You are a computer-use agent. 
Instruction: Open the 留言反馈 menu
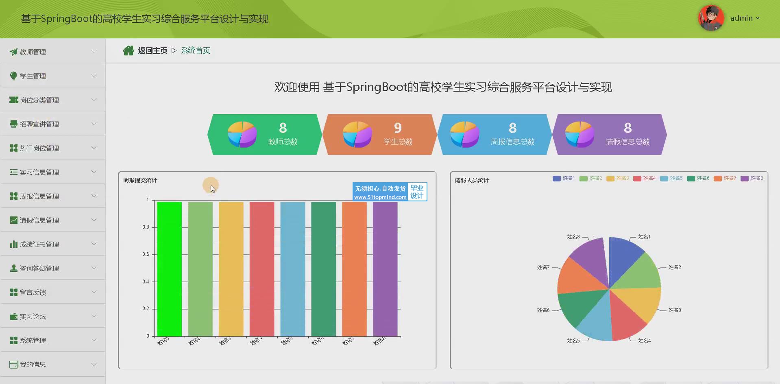53,292
